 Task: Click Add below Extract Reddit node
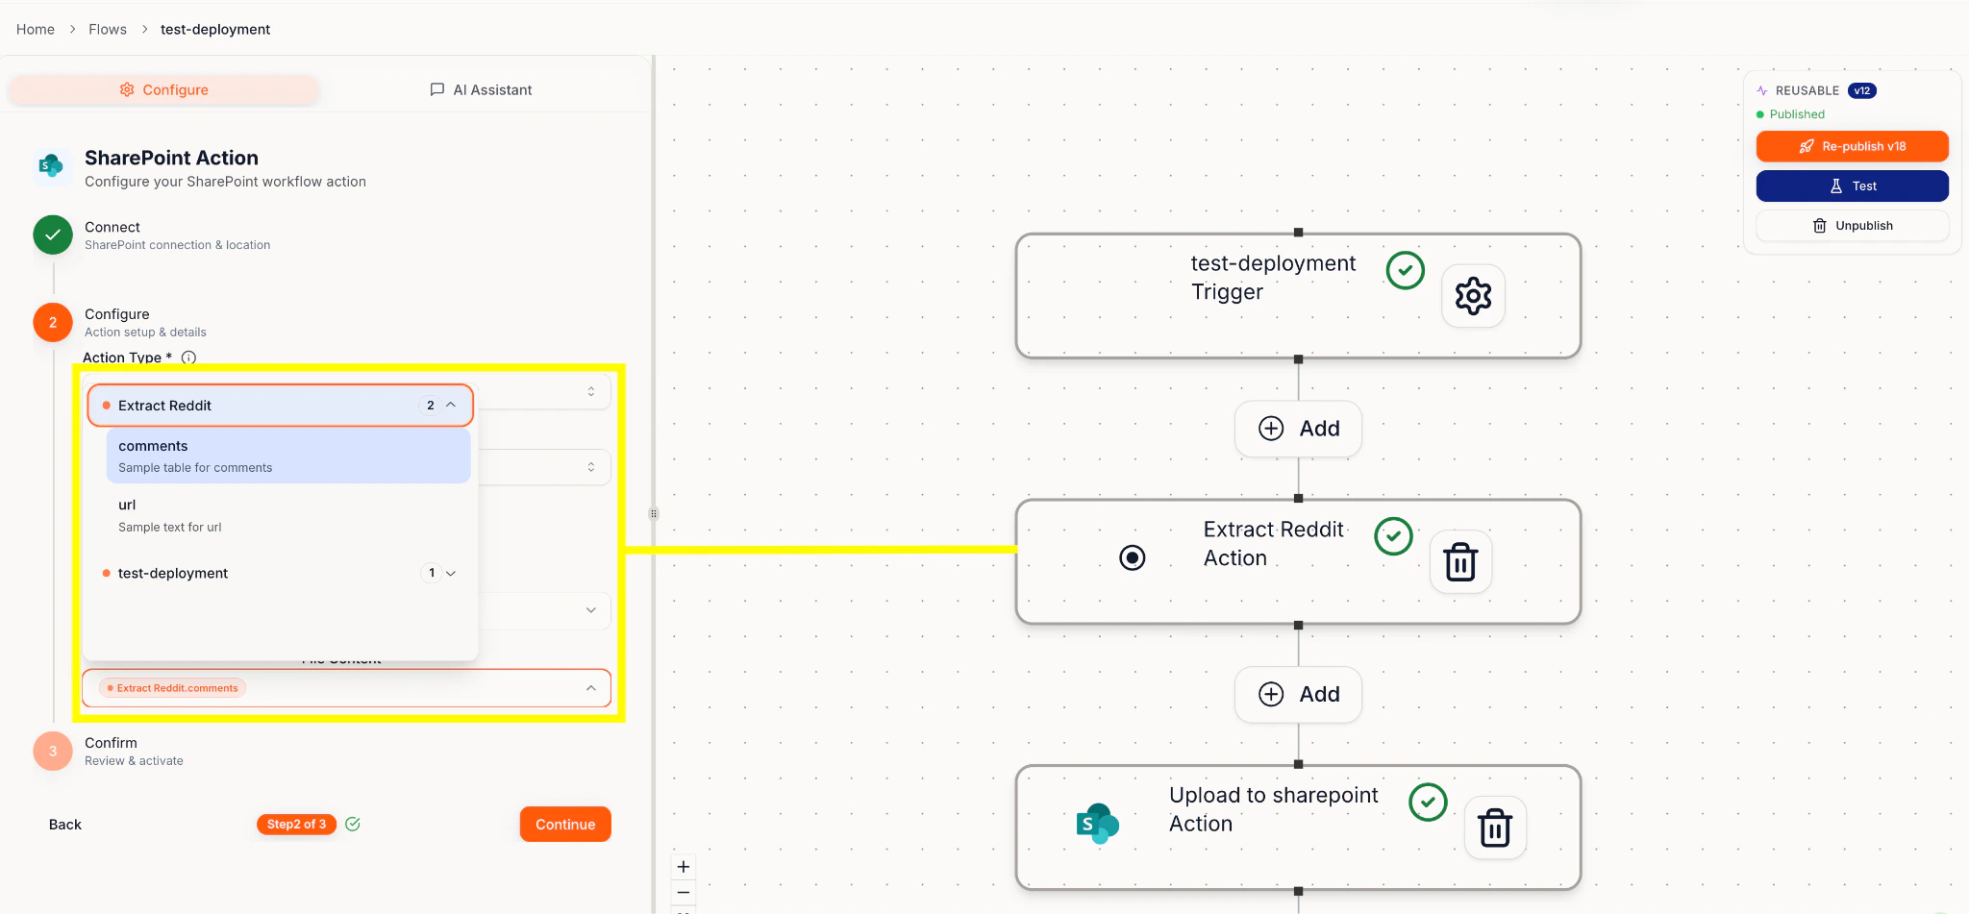(1298, 694)
